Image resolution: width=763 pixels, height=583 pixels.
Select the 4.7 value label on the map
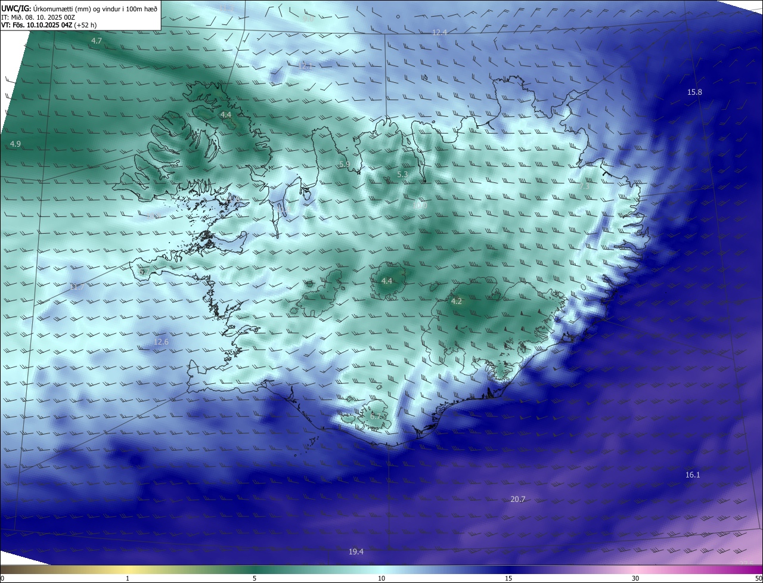point(97,41)
